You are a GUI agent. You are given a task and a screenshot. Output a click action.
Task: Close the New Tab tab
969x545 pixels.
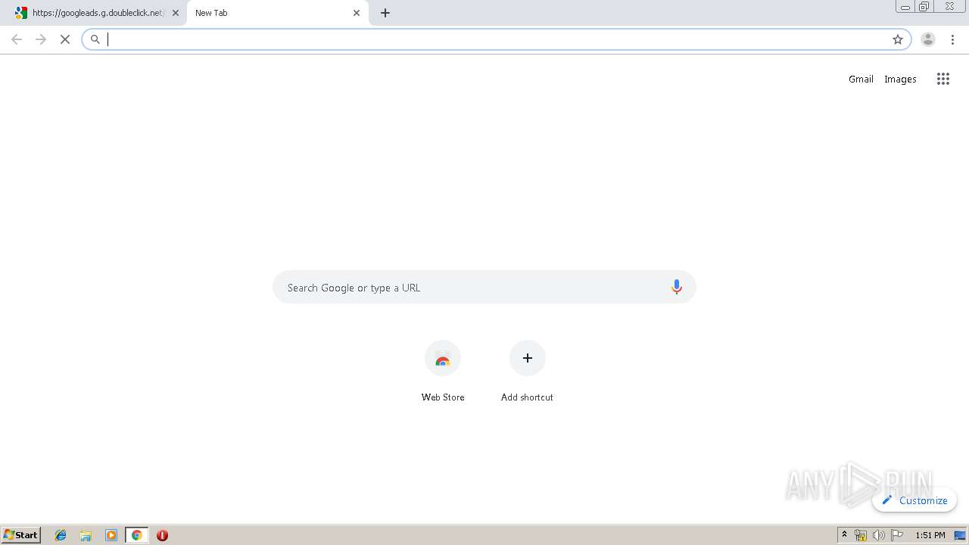pyautogui.click(x=357, y=13)
